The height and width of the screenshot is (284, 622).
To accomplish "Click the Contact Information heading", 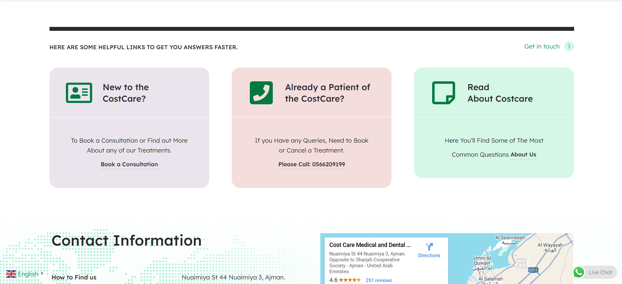I will [127, 241].
